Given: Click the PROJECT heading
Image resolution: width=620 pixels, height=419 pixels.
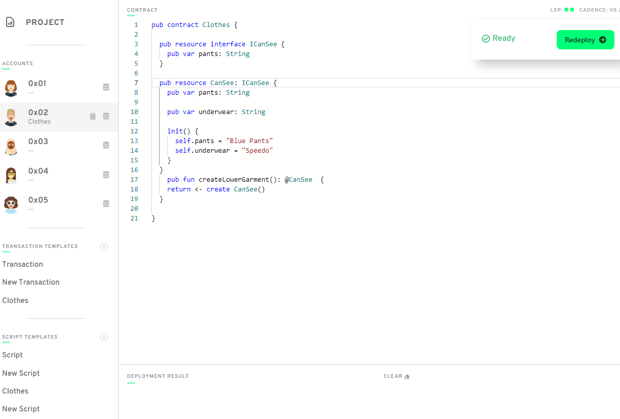Looking at the screenshot, I should tap(45, 22).
